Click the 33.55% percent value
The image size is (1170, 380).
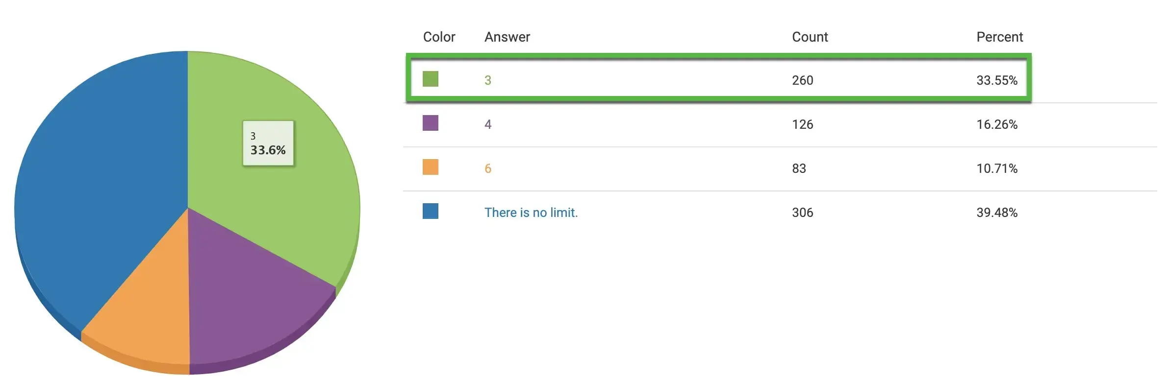tap(996, 80)
